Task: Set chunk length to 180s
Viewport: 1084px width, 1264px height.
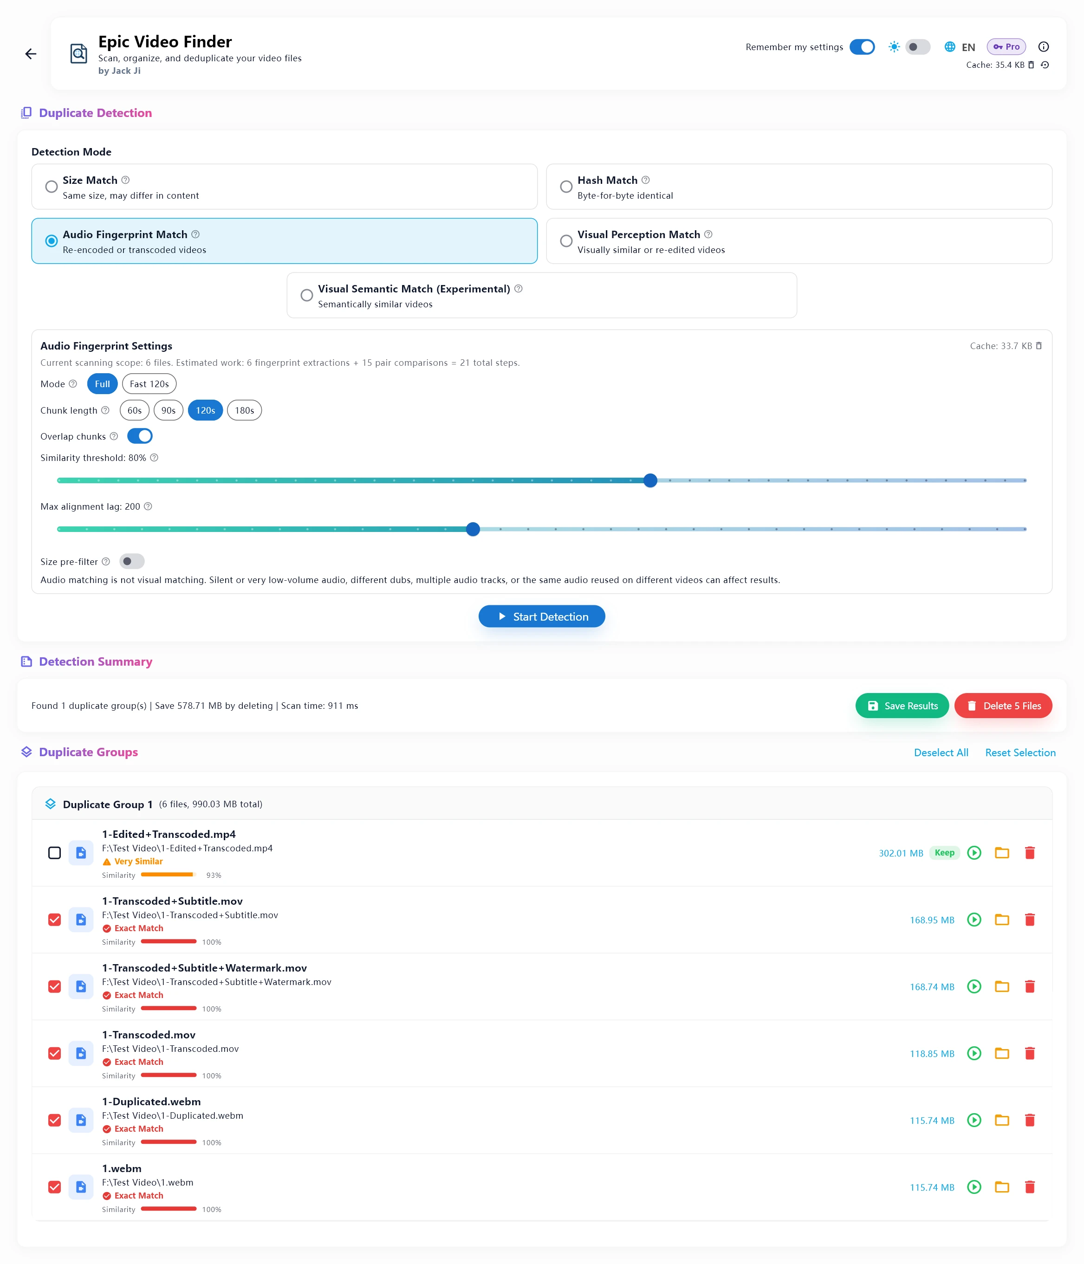Action: pos(244,410)
